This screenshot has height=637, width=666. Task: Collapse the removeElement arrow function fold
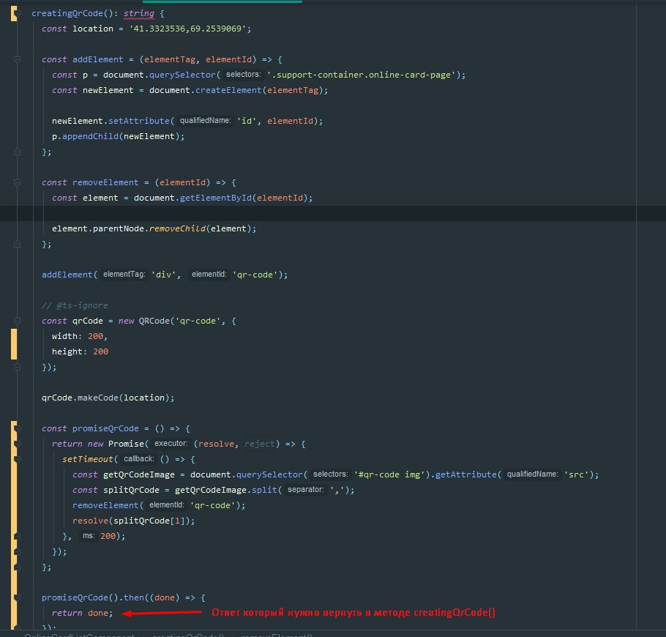tap(17, 182)
